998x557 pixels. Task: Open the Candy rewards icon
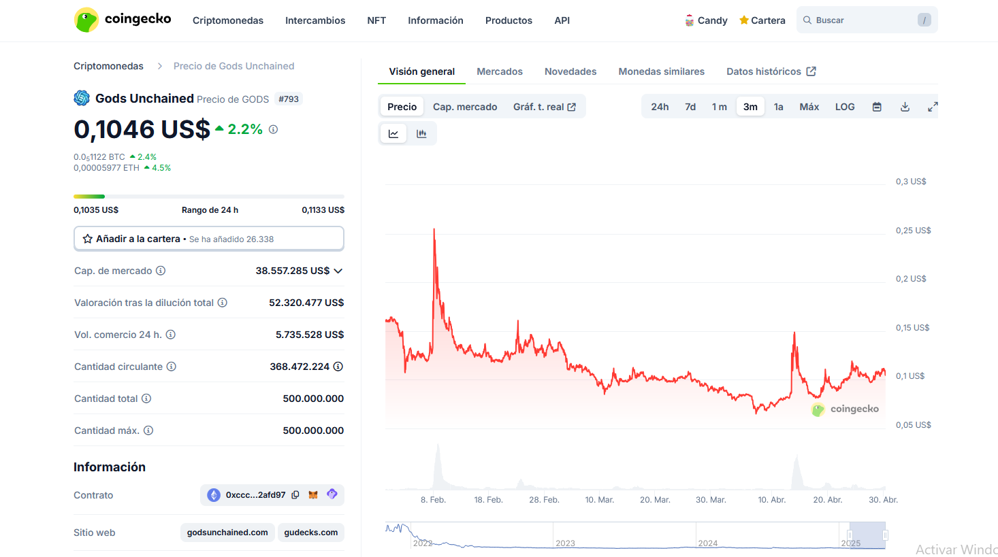[690, 20]
